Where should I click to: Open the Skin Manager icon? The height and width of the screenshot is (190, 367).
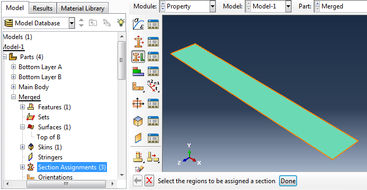coord(153,121)
